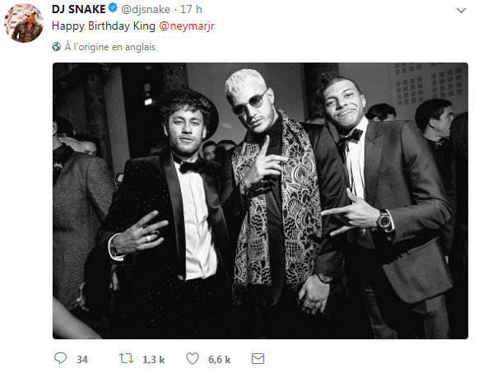Image resolution: width=483 pixels, height=373 pixels.
Task: Click the word "Happy" in tweet
Action: (68, 26)
